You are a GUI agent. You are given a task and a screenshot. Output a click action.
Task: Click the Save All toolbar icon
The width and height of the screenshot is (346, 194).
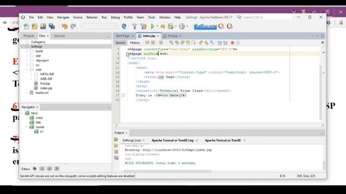pyautogui.click(x=52, y=26)
